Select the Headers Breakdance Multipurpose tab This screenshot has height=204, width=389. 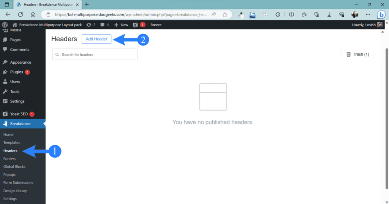(x=47, y=5)
